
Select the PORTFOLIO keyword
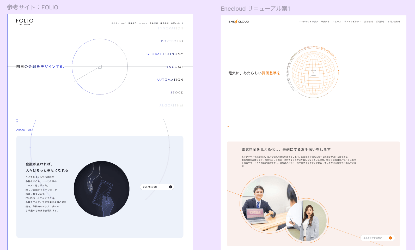[x=172, y=41]
